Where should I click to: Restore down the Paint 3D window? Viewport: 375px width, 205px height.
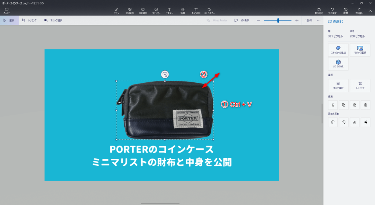pos(361,3)
